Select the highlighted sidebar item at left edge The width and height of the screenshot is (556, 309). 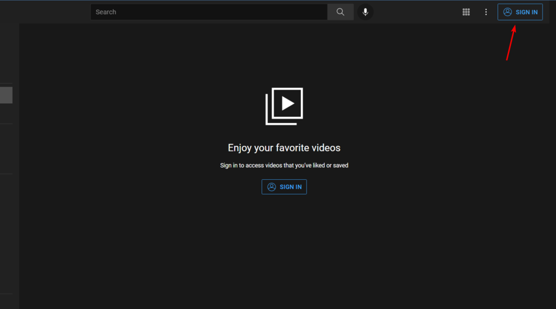6,95
